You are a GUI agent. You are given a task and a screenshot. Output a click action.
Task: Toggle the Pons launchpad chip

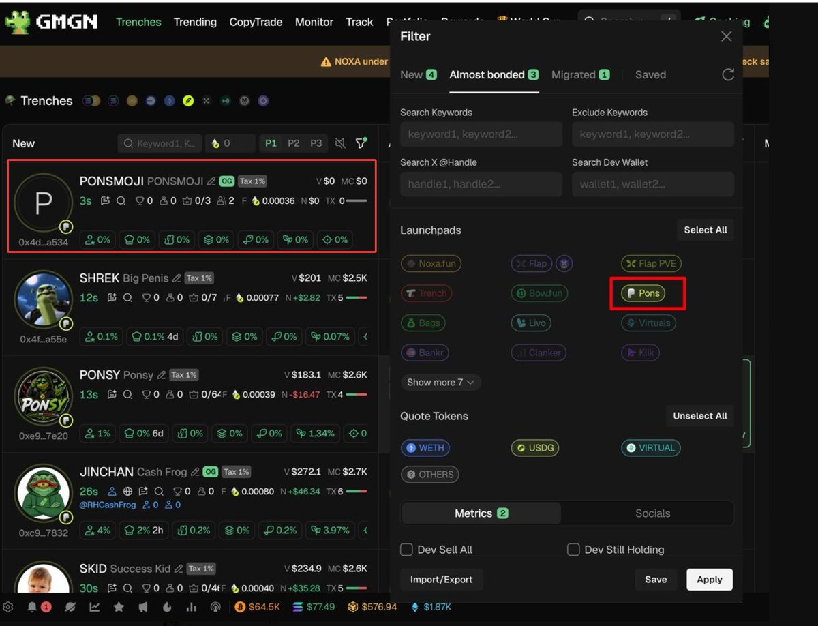[x=643, y=293]
